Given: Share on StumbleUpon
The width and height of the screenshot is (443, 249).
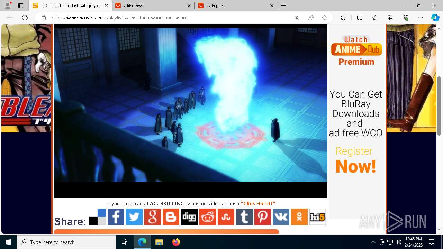Looking at the screenshot, I should 226,217.
